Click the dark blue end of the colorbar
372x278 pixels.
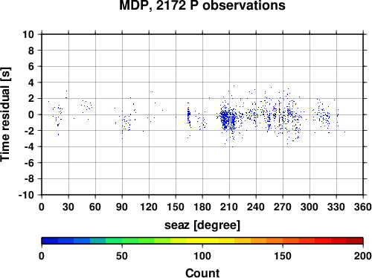pos(50,241)
